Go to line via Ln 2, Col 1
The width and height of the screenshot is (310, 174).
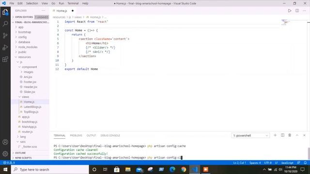239,163
